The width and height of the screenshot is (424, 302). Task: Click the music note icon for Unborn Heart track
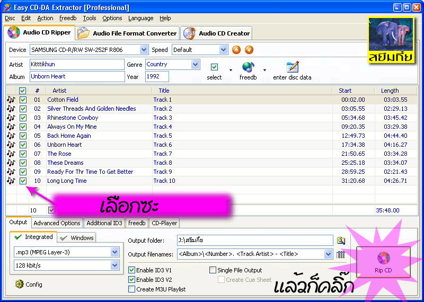11,145
